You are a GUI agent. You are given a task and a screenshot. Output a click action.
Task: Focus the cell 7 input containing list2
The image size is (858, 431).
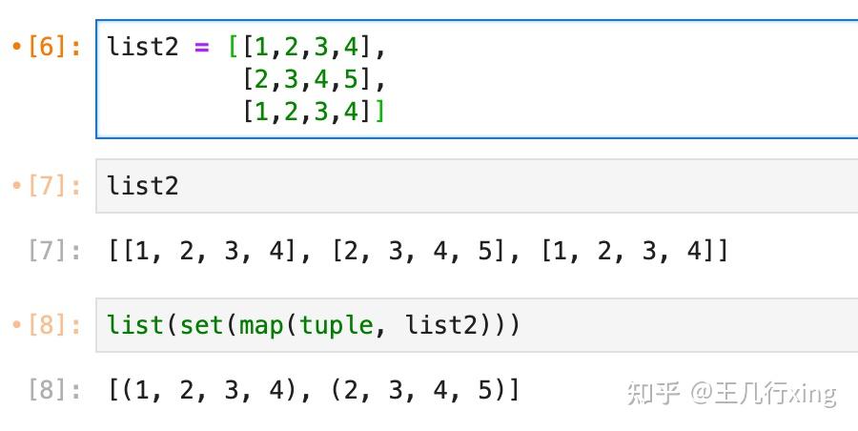pos(477,186)
